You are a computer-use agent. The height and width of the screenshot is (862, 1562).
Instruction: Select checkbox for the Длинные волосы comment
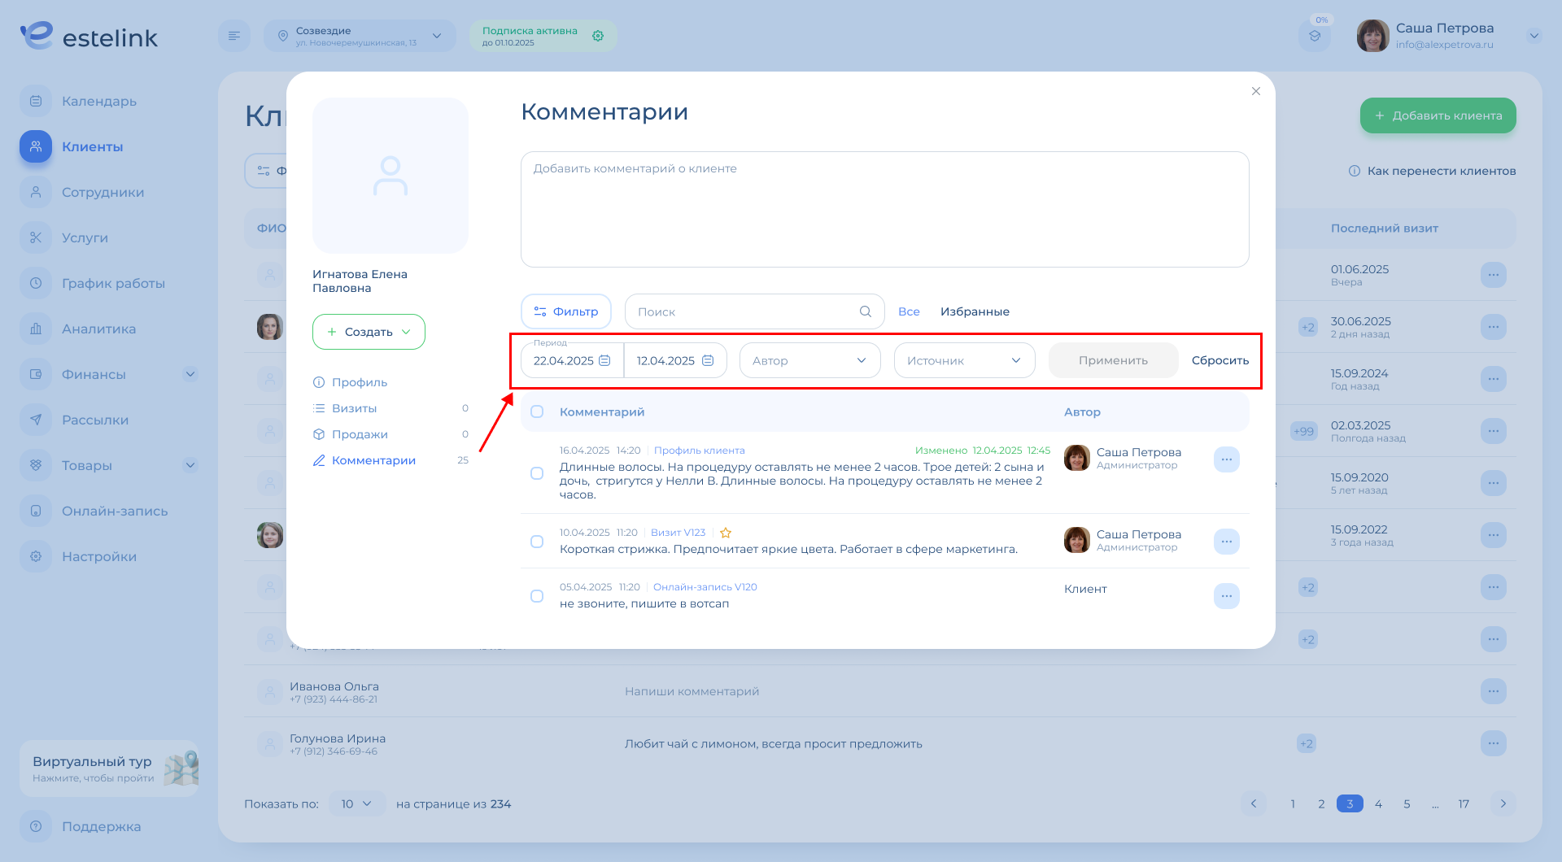[x=537, y=473]
